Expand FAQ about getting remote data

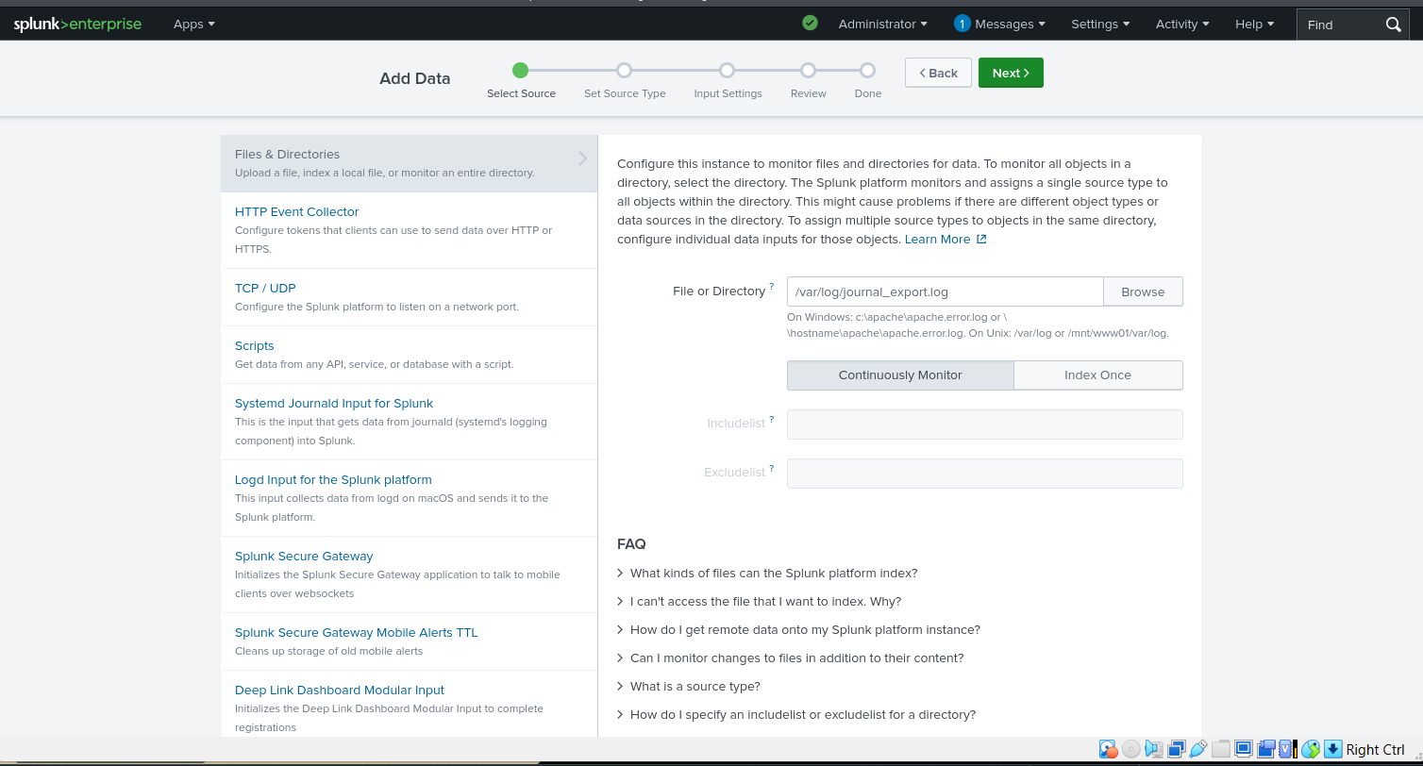point(798,629)
